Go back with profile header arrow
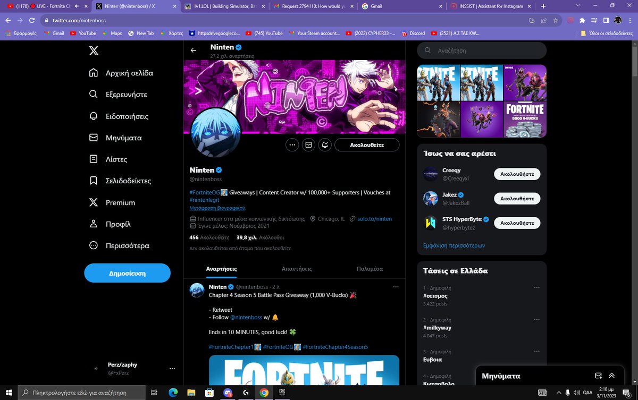 (x=194, y=50)
